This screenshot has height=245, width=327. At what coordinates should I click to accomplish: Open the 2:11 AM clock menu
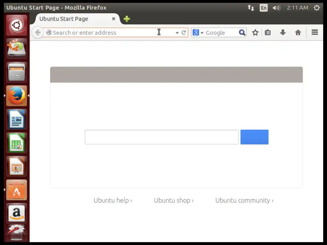[297, 8]
